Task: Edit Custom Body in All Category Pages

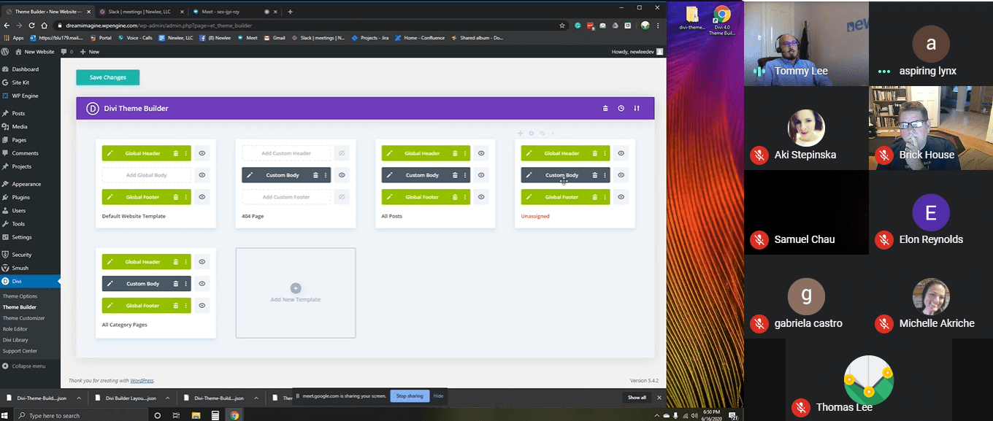Action: click(110, 284)
